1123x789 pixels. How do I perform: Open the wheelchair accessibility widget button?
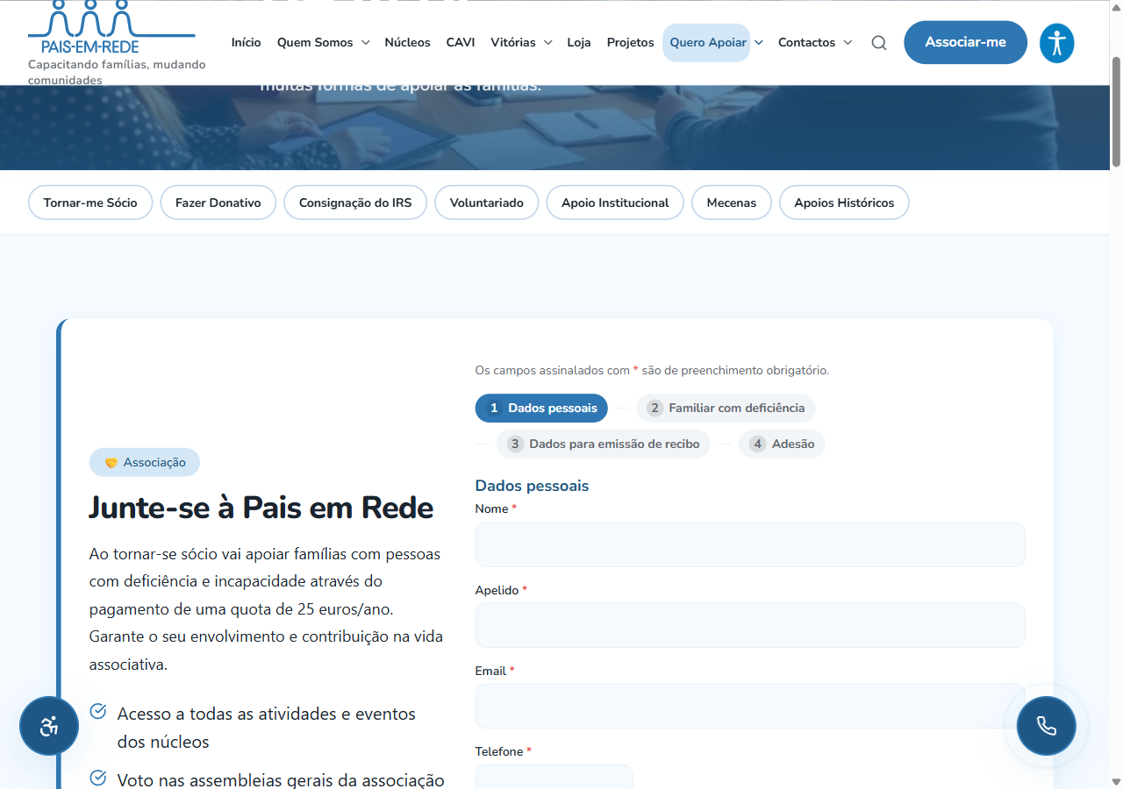[x=49, y=726]
